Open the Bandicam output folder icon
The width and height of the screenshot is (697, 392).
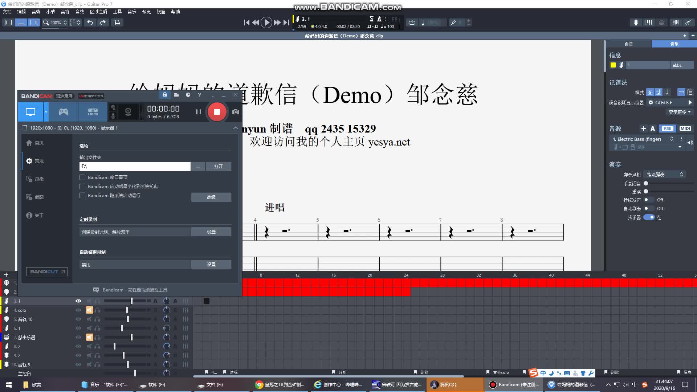(176, 95)
